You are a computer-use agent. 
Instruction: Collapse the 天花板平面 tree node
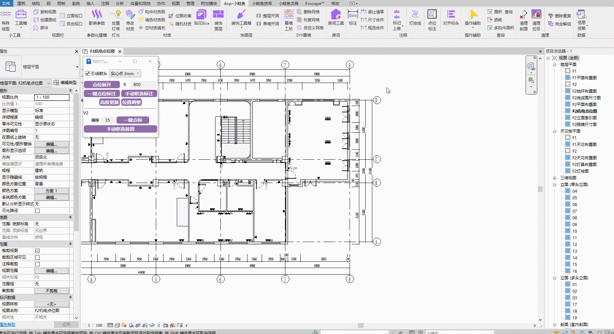click(555, 131)
